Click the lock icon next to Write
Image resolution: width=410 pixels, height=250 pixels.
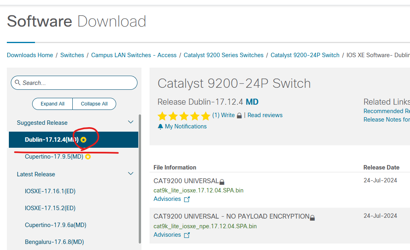(x=239, y=116)
